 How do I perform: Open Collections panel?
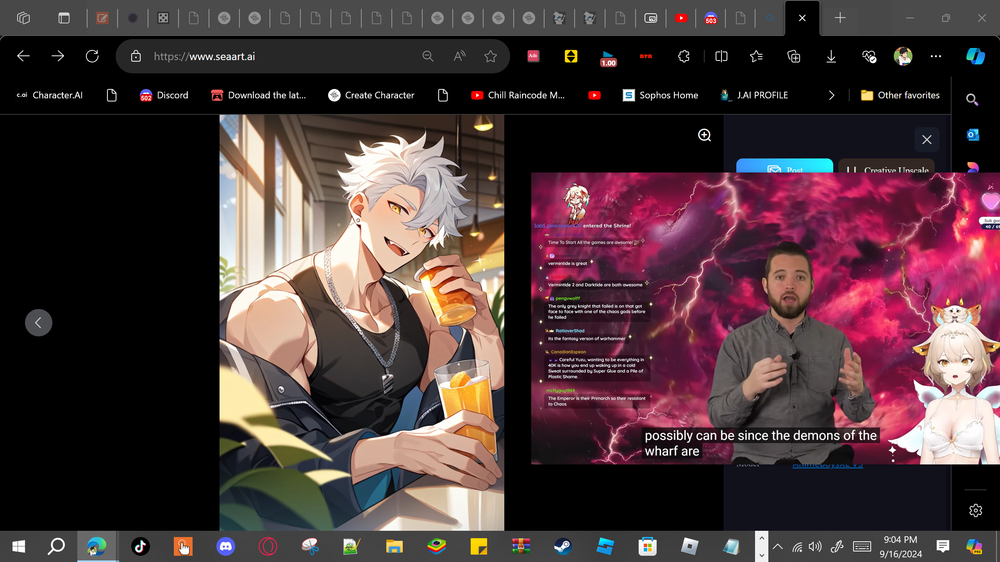(x=794, y=56)
